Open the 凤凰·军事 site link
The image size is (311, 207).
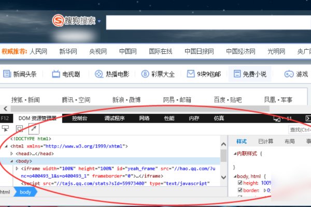click(x=278, y=100)
